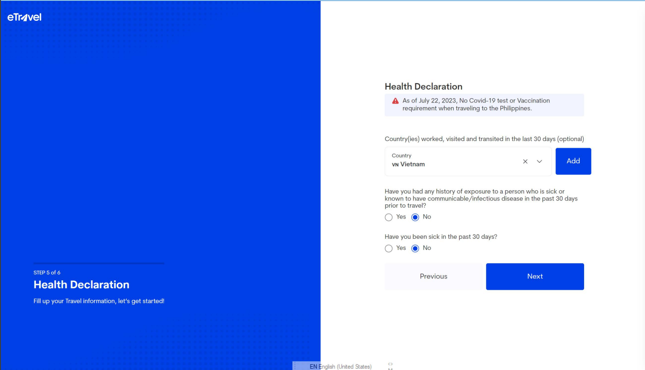Click the red warning triangle icon
Image resolution: width=645 pixels, height=370 pixels.
coord(396,101)
